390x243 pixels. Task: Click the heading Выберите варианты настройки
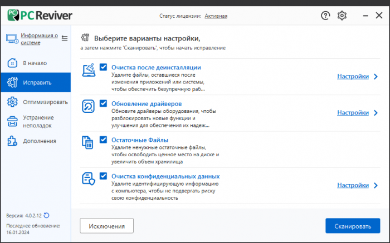147,38
